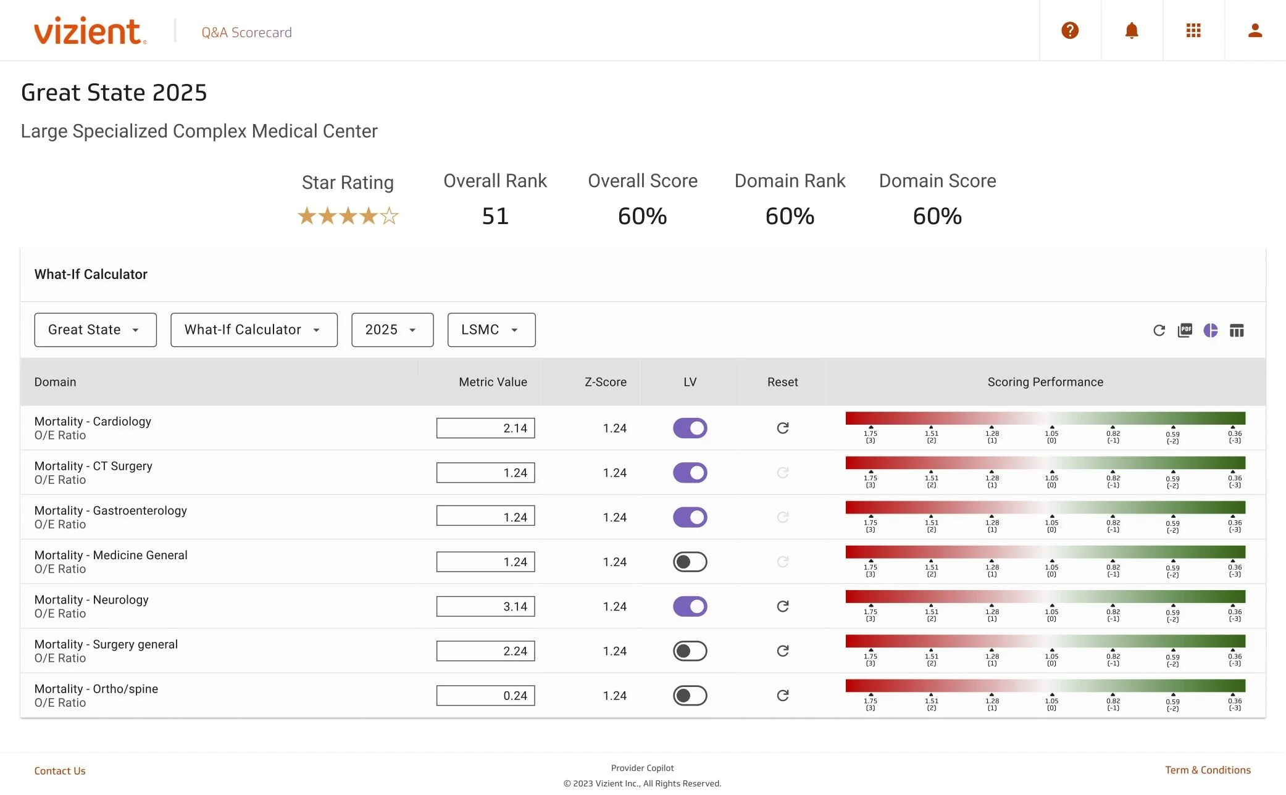Open the help menu
This screenshot has width=1286, height=795.
point(1070,30)
